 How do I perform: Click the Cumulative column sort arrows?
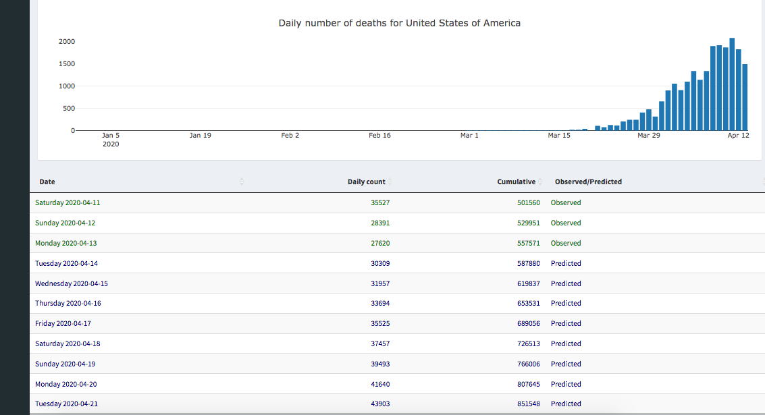[540, 182]
